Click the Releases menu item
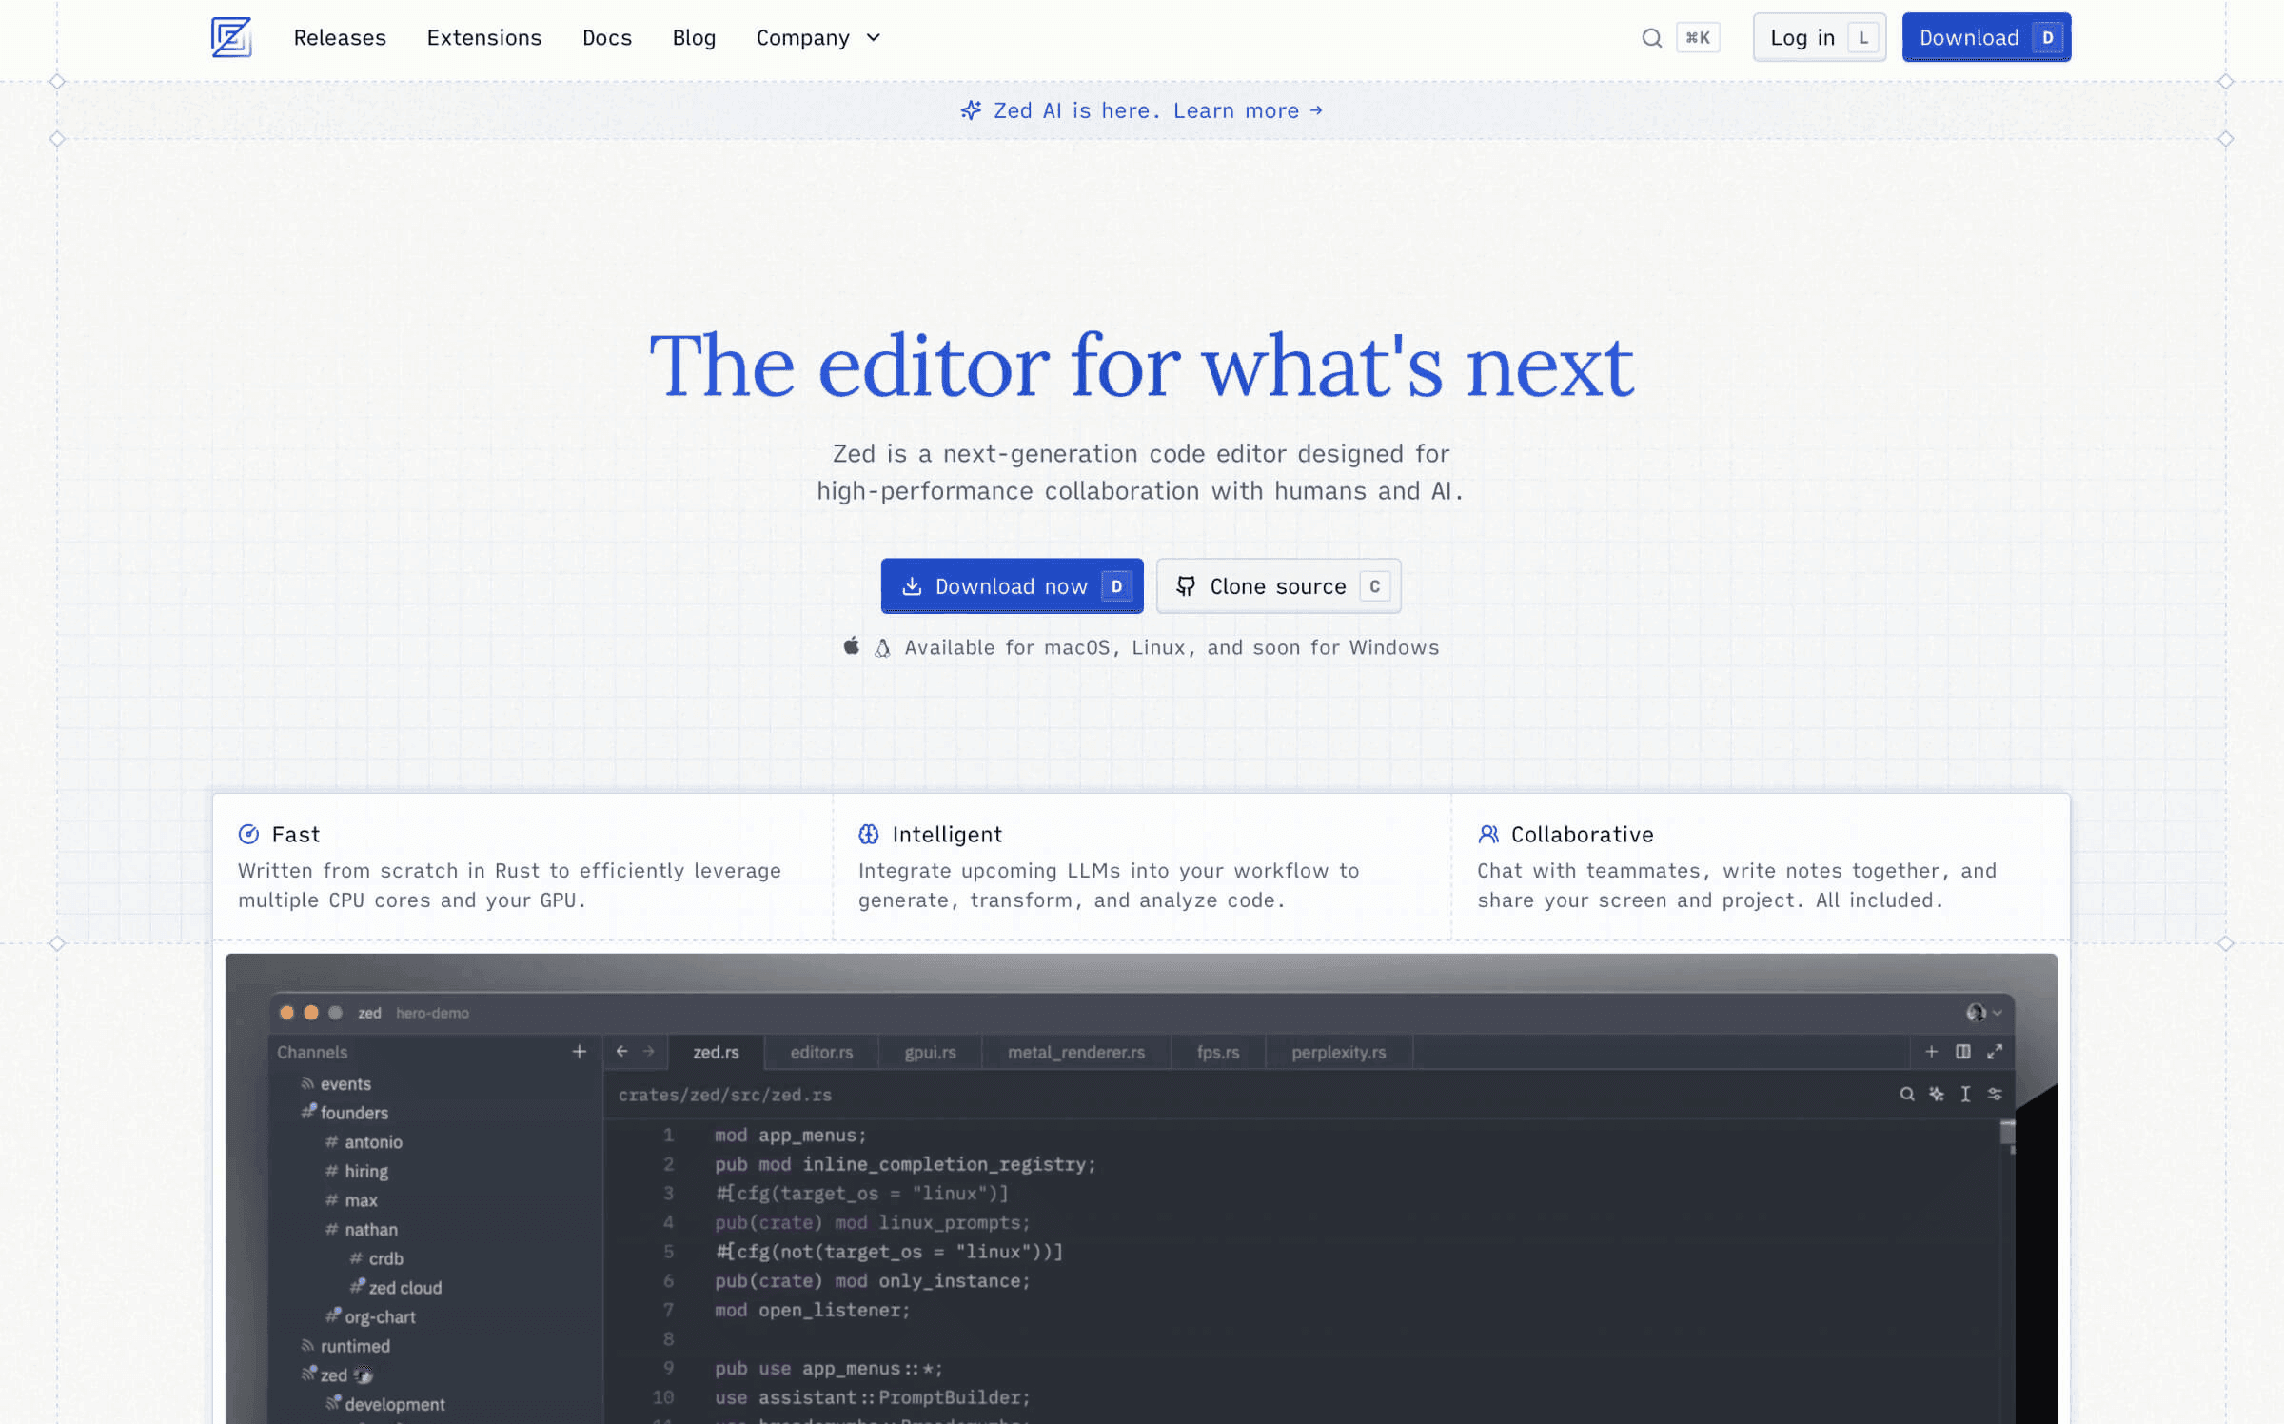 (340, 38)
